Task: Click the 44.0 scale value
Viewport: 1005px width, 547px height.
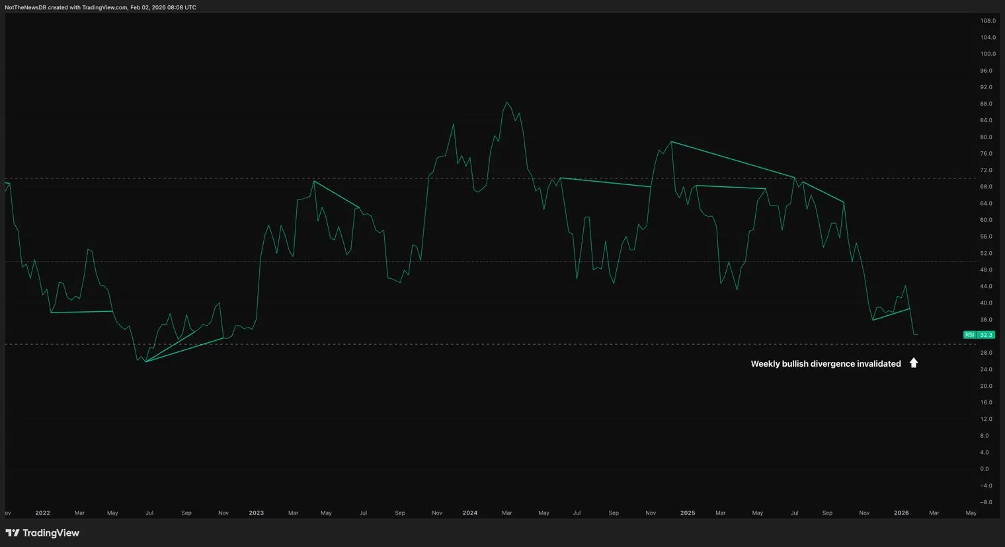Action: [986, 287]
